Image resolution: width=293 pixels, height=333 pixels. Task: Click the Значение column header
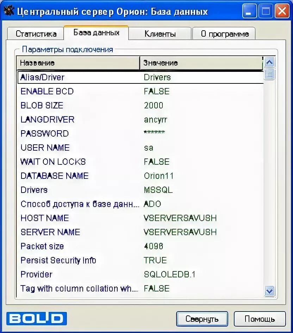(x=201, y=63)
